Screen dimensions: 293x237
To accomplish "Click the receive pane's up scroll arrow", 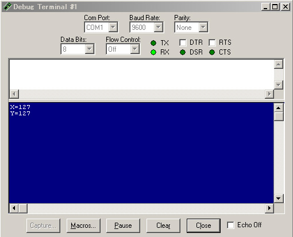I will 279,108.
